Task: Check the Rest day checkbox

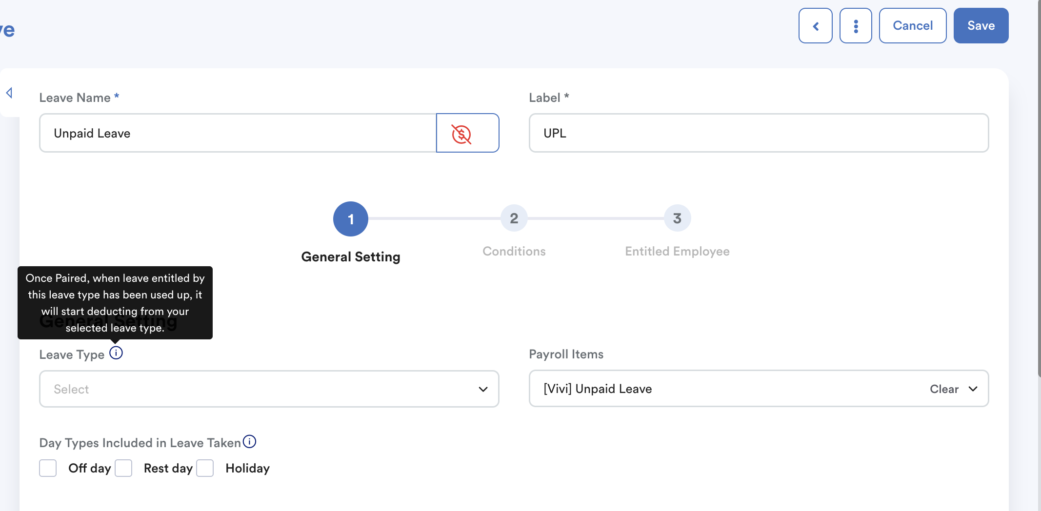Action: tap(123, 468)
